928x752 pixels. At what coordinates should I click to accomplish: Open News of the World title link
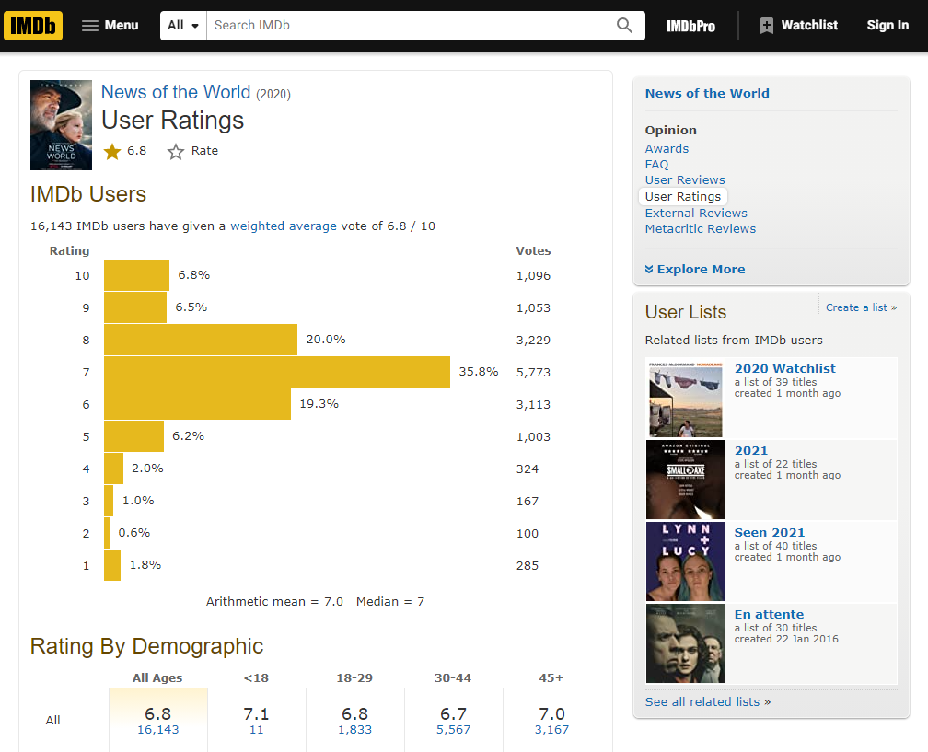click(176, 92)
